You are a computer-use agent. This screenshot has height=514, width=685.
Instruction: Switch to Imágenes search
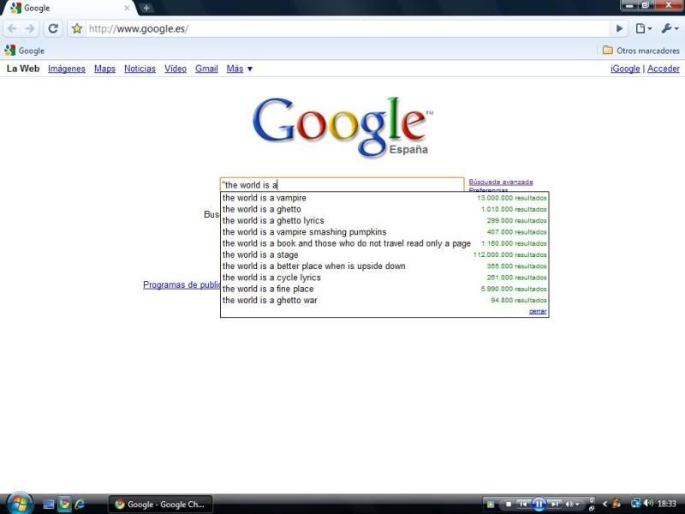click(67, 69)
